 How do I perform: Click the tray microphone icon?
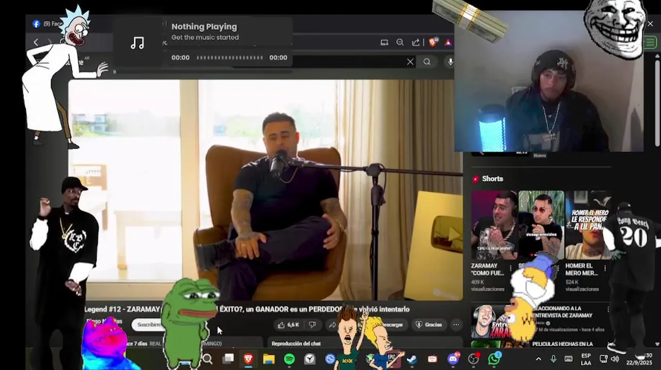coord(553,359)
